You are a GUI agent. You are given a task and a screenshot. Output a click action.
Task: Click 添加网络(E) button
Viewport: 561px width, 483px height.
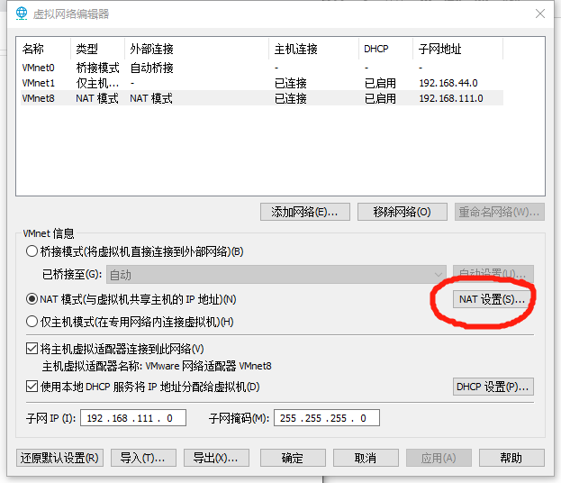tap(305, 212)
